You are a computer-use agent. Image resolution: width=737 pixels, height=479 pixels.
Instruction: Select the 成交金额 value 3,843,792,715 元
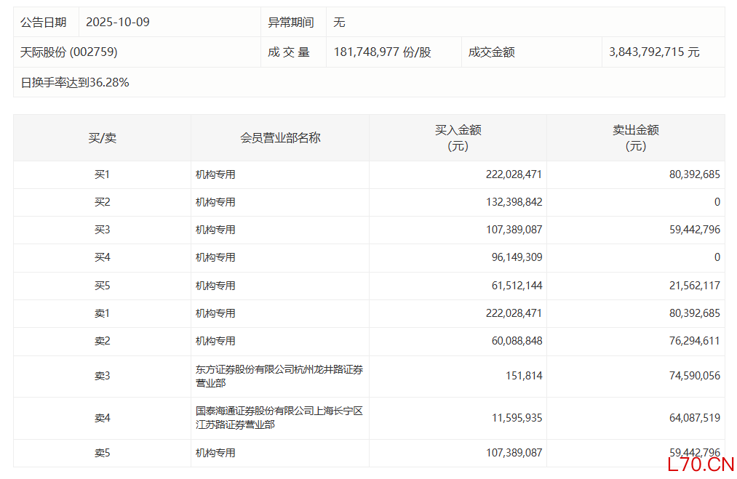(x=654, y=52)
